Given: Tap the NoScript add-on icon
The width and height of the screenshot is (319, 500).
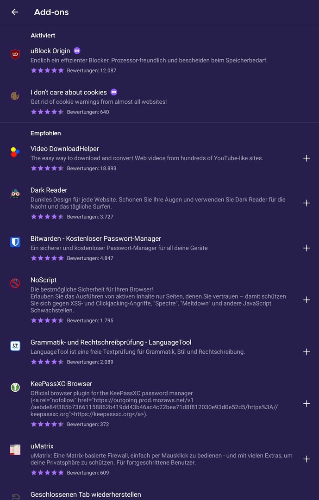Looking at the screenshot, I should [x=15, y=283].
